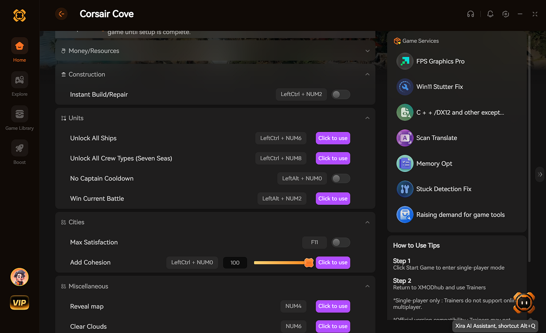Click to use Unlock All Ships
Screen dimensions: 546x333
coord(333,138)
